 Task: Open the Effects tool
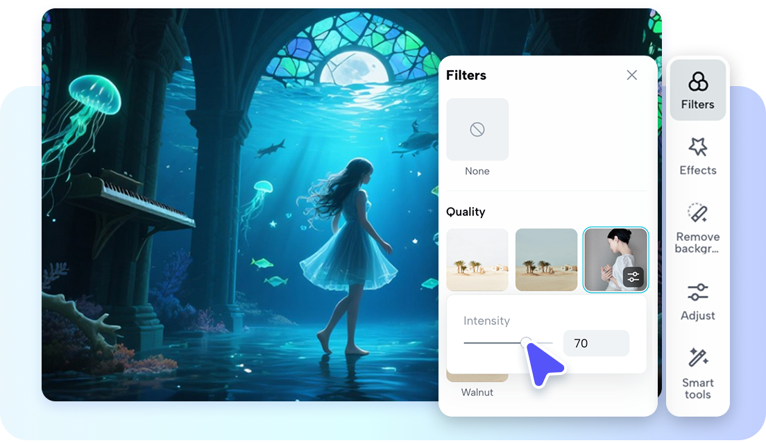(697, 156)
